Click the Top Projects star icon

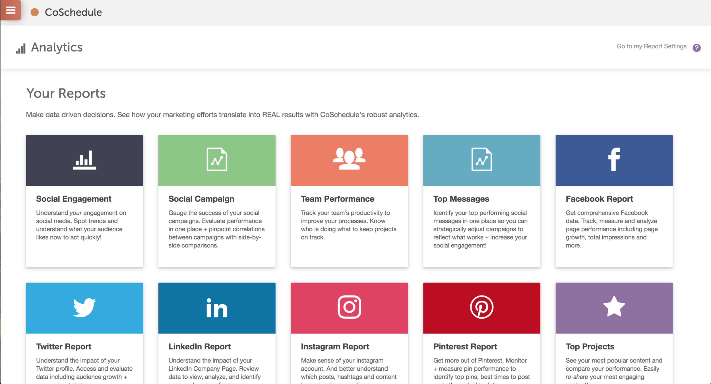point(614,307)
